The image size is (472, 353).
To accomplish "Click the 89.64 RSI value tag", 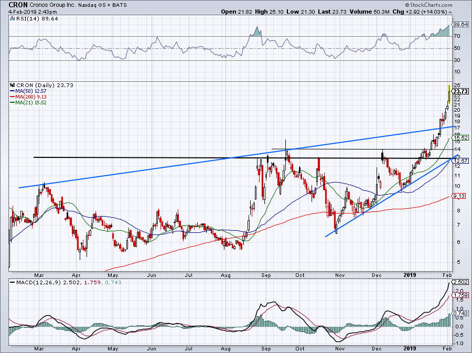I will pyautogui.click(x=460, y=24).
